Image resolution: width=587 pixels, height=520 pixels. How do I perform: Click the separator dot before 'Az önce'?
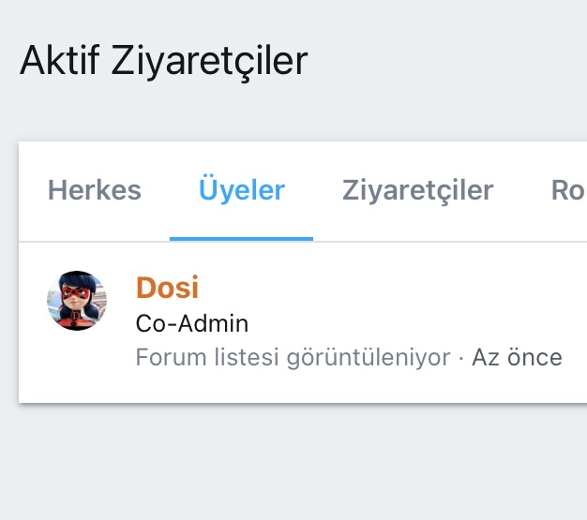(460, 358)
